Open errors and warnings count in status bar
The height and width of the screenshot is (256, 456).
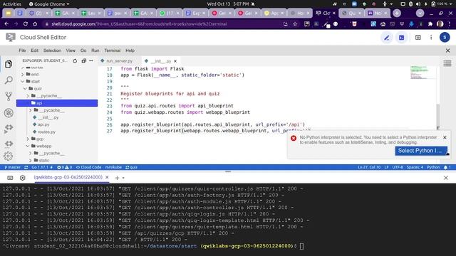(65, 168)
